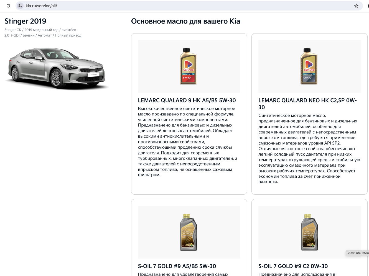Click the S-OIL SEVEN GOLD 5W-30 bottle image
Image resolution: width=369 pixels, height=276 pixels.
click(x=189, y=232)
